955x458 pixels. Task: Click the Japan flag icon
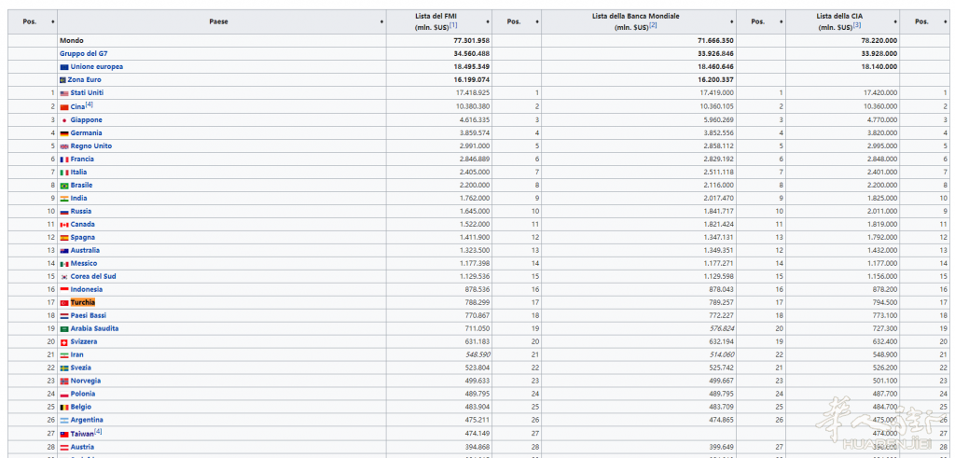64,120
